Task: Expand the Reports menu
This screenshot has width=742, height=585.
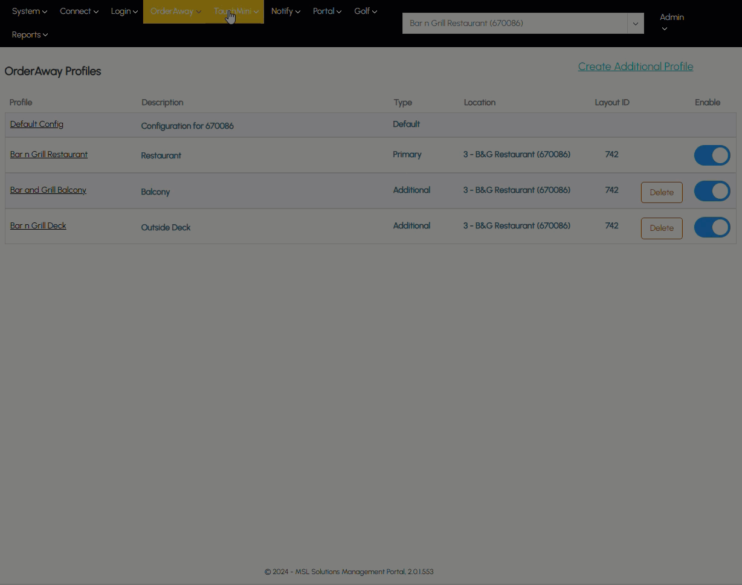Action: click(x=30, y=35)
